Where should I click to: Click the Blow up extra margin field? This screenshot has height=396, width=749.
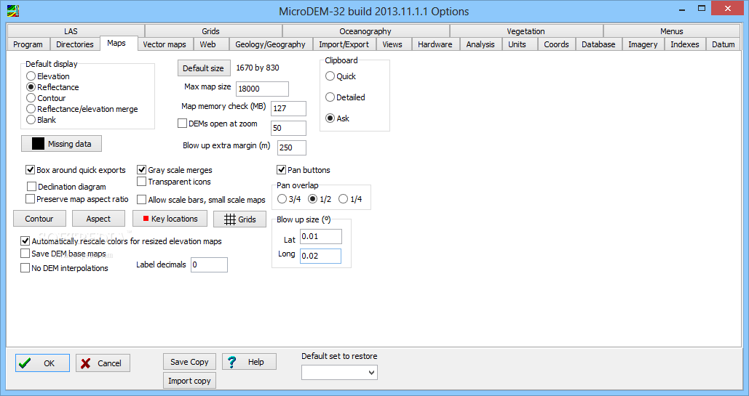coord(292,148)
